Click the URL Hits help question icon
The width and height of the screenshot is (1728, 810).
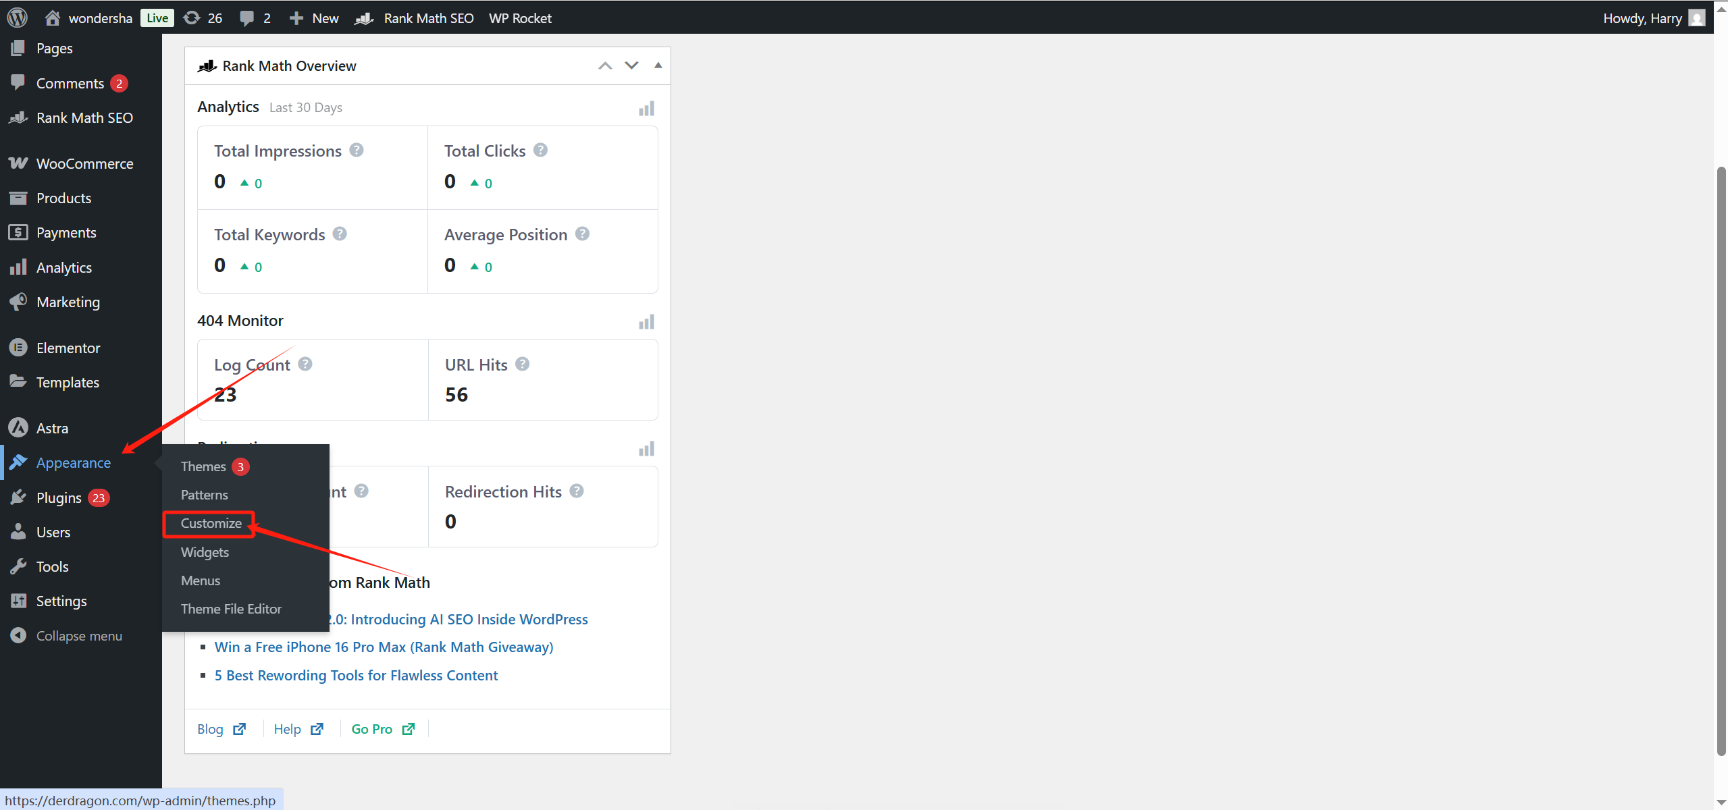pos(522,364)
